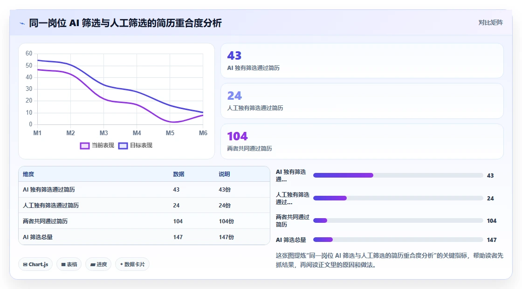Click the 24份 cell in table
This screenshot has width=522, height=289.
click(225, 206)
